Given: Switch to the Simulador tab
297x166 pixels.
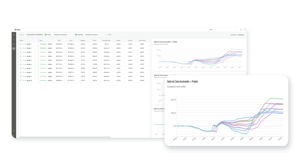Looking at the screenshot, I should [x=233, y=35].
